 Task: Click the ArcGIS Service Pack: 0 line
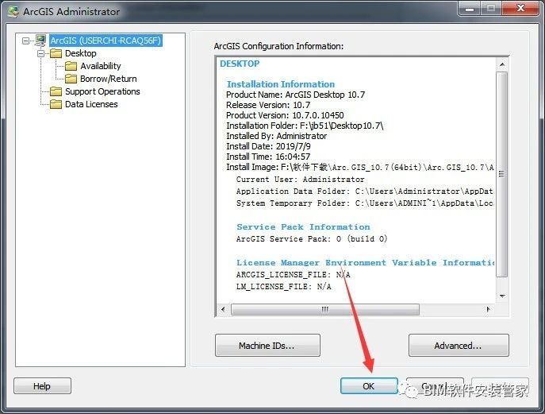click(x=312, y=239)
